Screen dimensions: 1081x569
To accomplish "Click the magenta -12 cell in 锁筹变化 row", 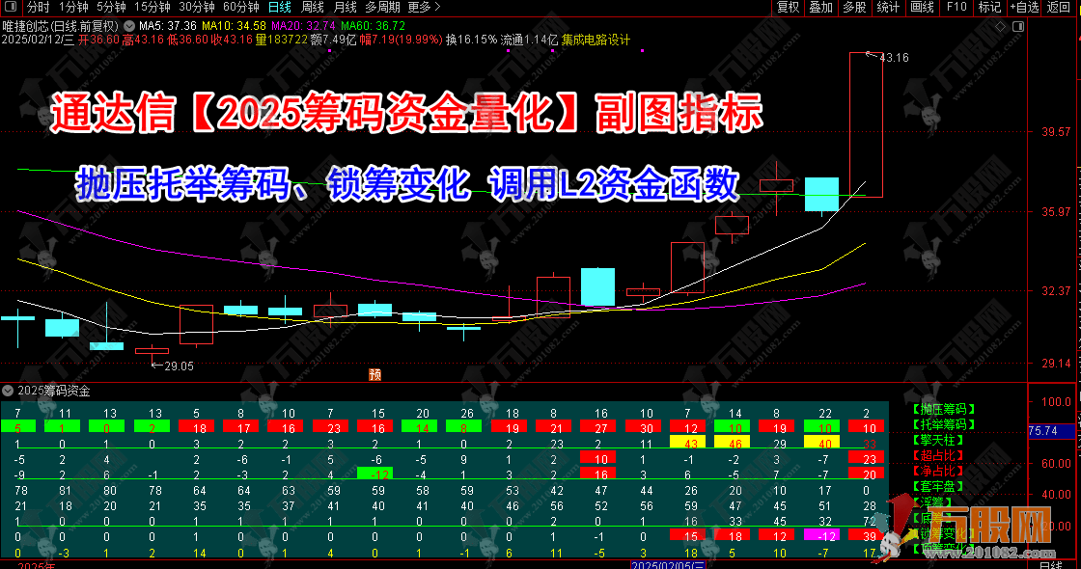I will tap(821, 536).
